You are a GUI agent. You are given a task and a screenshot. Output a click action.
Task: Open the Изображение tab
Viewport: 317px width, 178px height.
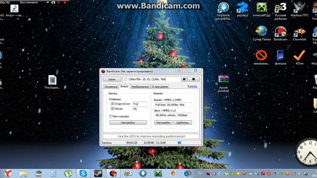click(x=140, y=87)
